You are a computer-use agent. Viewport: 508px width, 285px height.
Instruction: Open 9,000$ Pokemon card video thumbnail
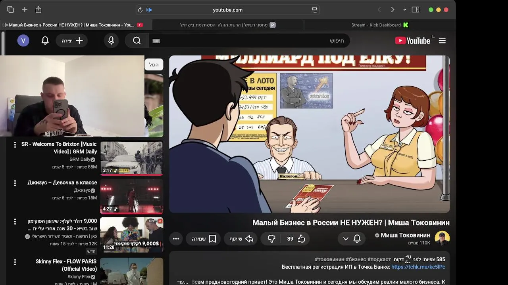click(131, 235)
